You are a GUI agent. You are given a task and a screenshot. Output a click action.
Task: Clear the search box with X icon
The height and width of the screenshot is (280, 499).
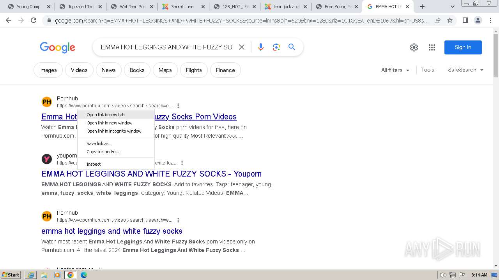[x=242, y=47]
